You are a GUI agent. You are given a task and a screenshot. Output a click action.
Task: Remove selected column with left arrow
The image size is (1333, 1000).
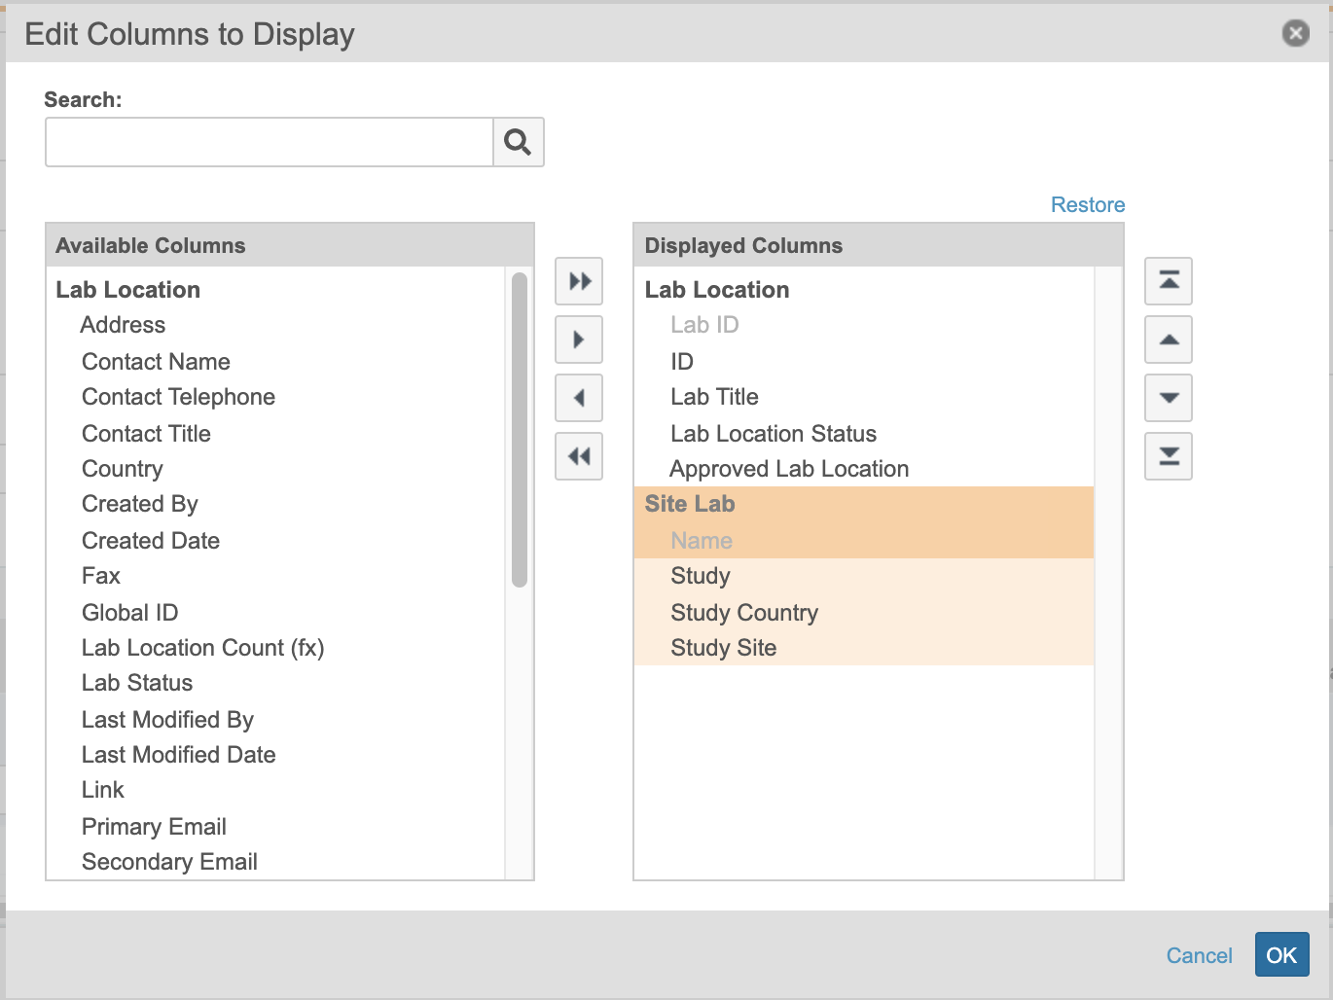click(579, 398)
